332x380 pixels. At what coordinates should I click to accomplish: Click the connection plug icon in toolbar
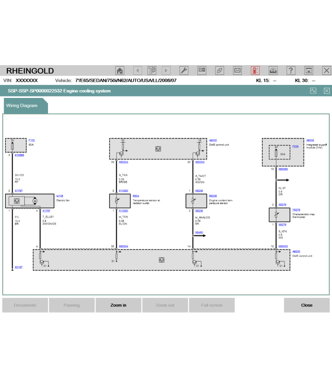(x=219, y=71)
